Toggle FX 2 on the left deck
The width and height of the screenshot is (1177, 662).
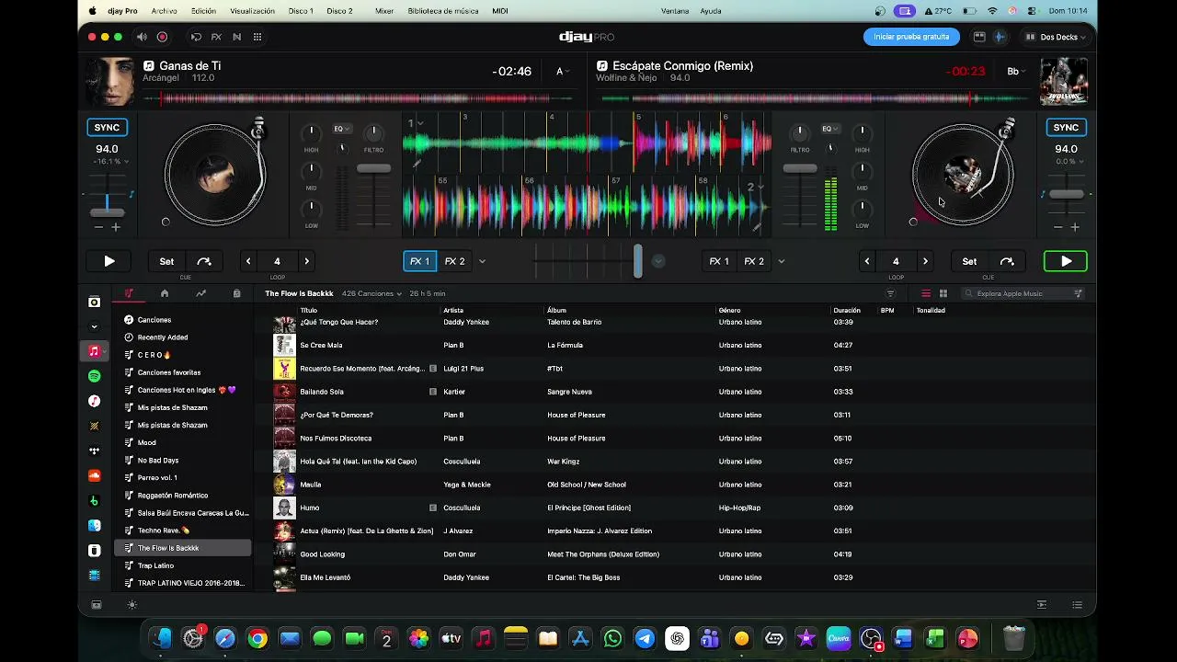tap(455, 261)
